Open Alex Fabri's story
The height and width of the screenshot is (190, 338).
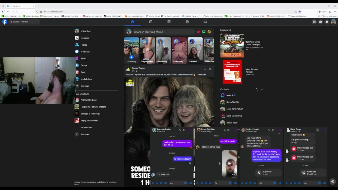tap(195, 50)
